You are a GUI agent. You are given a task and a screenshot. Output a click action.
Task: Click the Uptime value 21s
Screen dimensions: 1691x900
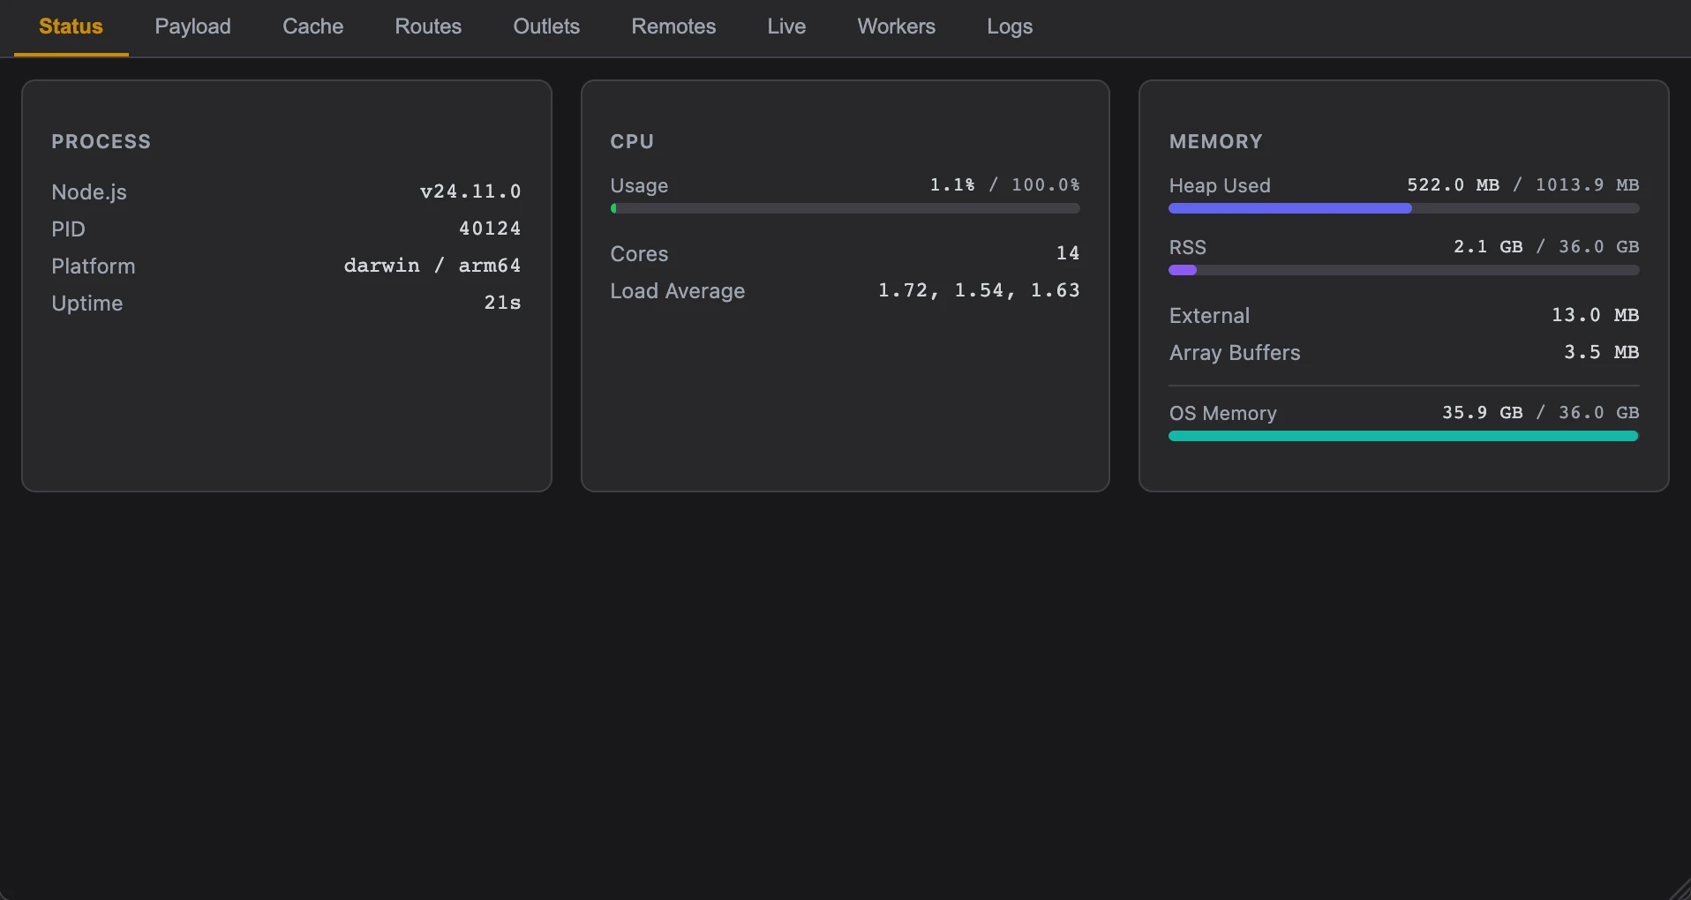coord(502,303)
